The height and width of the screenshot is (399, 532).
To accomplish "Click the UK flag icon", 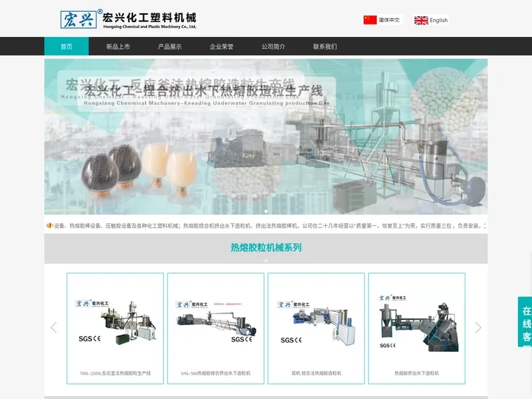I will pos(421,21).
